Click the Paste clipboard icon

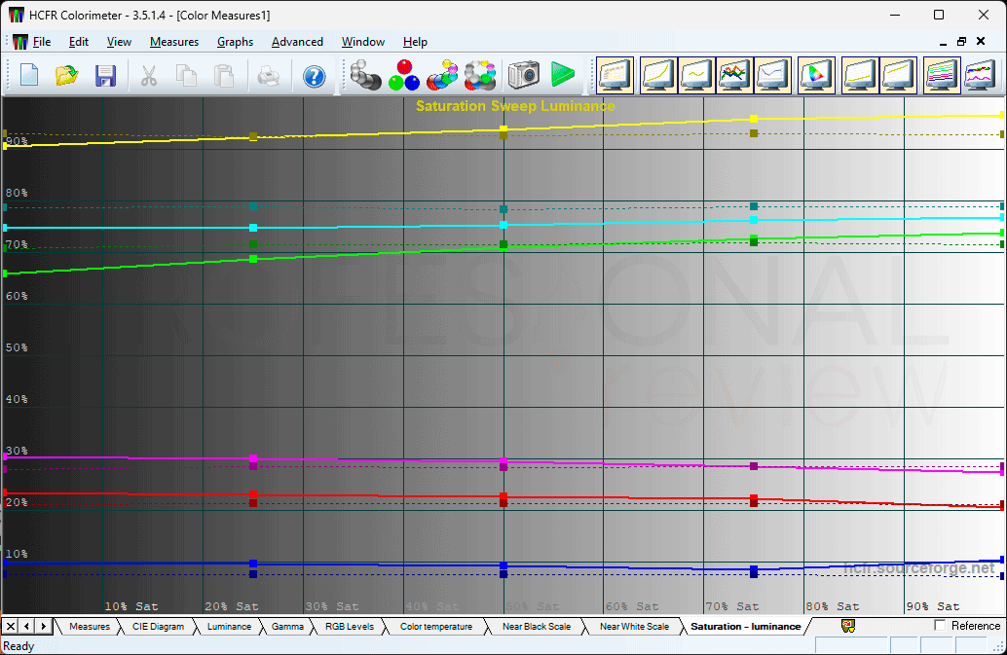point(223,76)
